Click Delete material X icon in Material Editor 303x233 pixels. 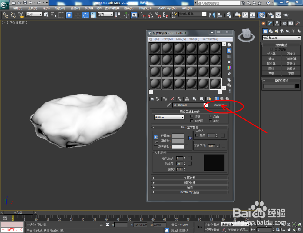[x=172, y=99]
